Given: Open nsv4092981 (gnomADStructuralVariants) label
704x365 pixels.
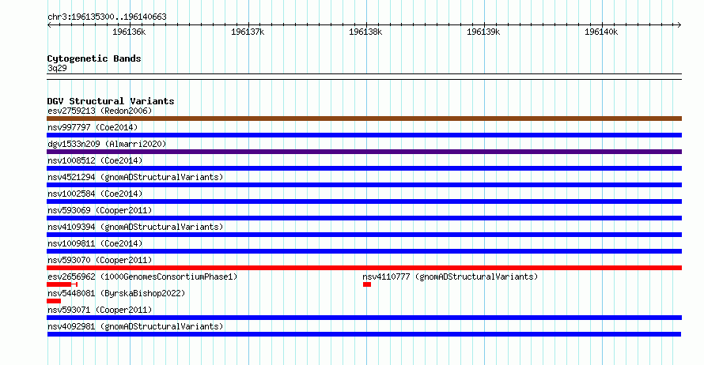Looking at the screenshot, I should tap(135, 326).
